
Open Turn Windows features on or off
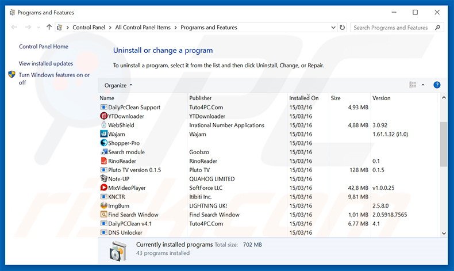pyautogui.click(x=54, y=79)
